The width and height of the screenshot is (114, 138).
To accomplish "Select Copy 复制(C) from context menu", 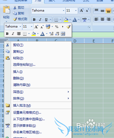I will [38, 52].
